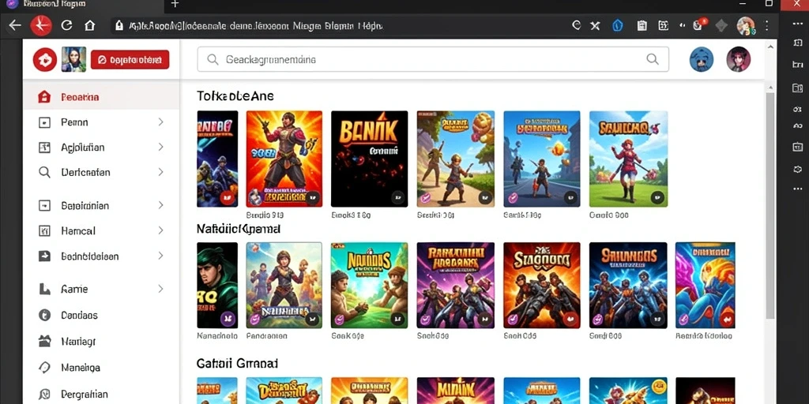Click the Maneinga sidebar icon

pyautogui.click(x=45, y=368)
